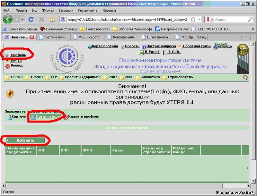Open the list-all-tabs dropdown button
This screenshot has height=196, width=257.
[253, 37]
